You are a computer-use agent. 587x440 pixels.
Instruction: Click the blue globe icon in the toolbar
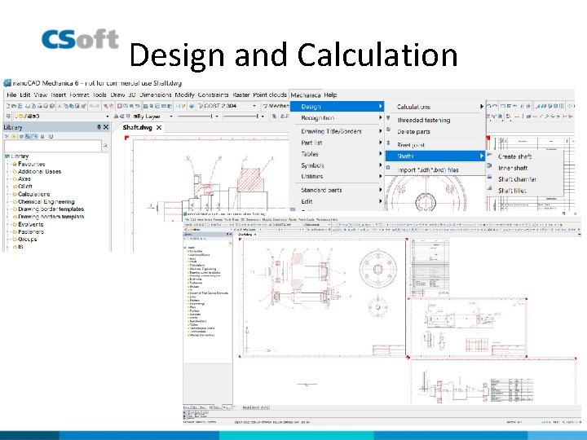192,106
